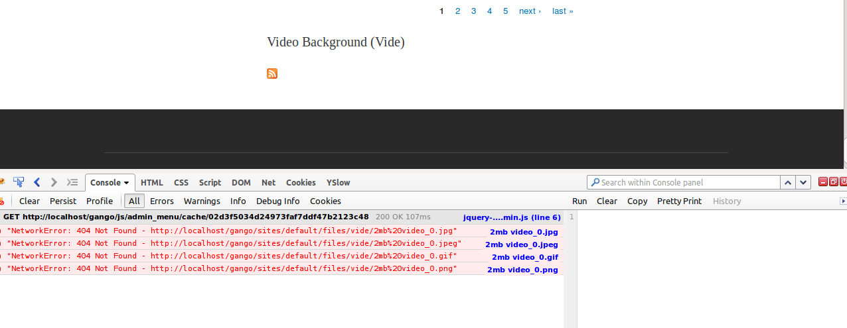Toggle the command line popup icon

[73, 182]
